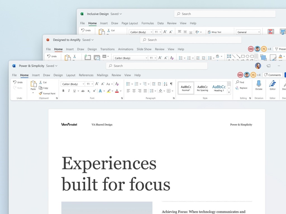Align text right in Word

(140, 91)
